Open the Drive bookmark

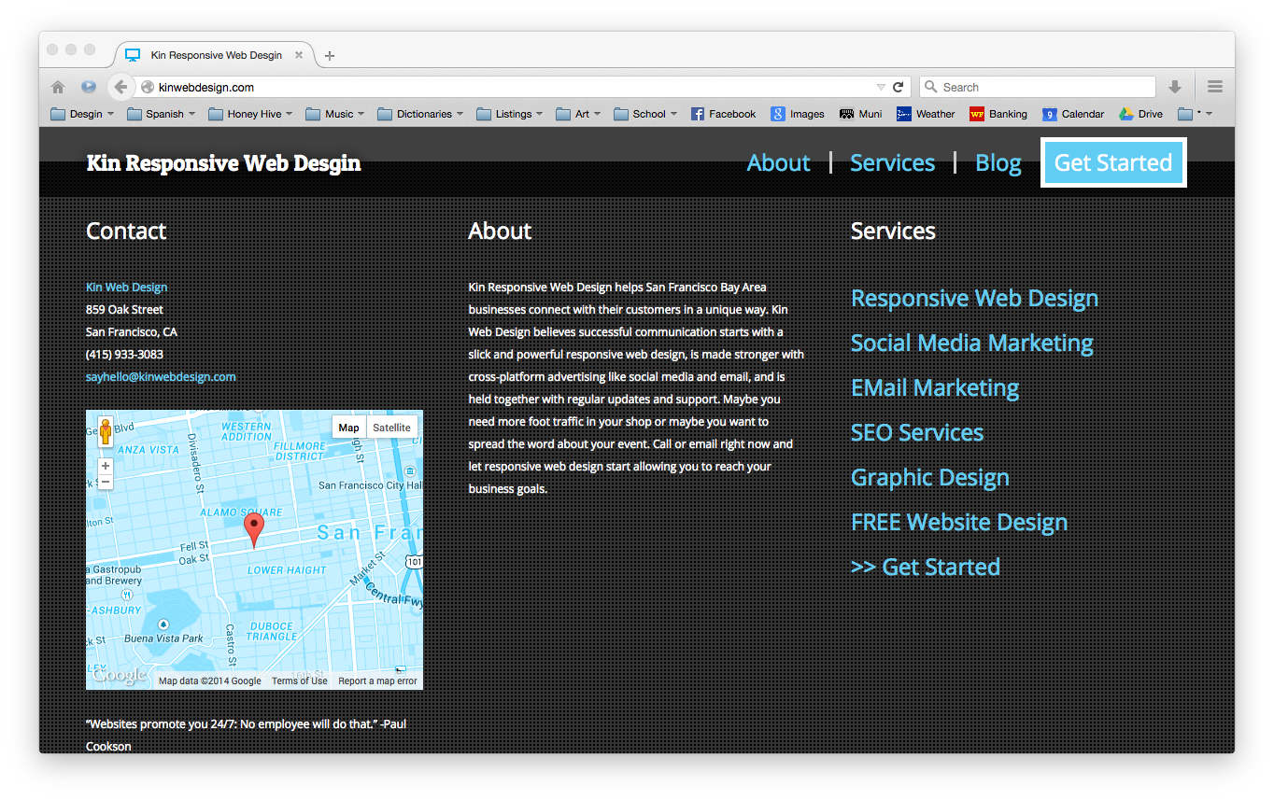point(1141,114)
